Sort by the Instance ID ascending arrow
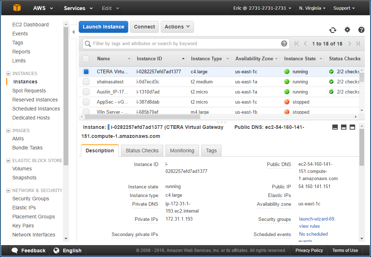 coord(183,58)
